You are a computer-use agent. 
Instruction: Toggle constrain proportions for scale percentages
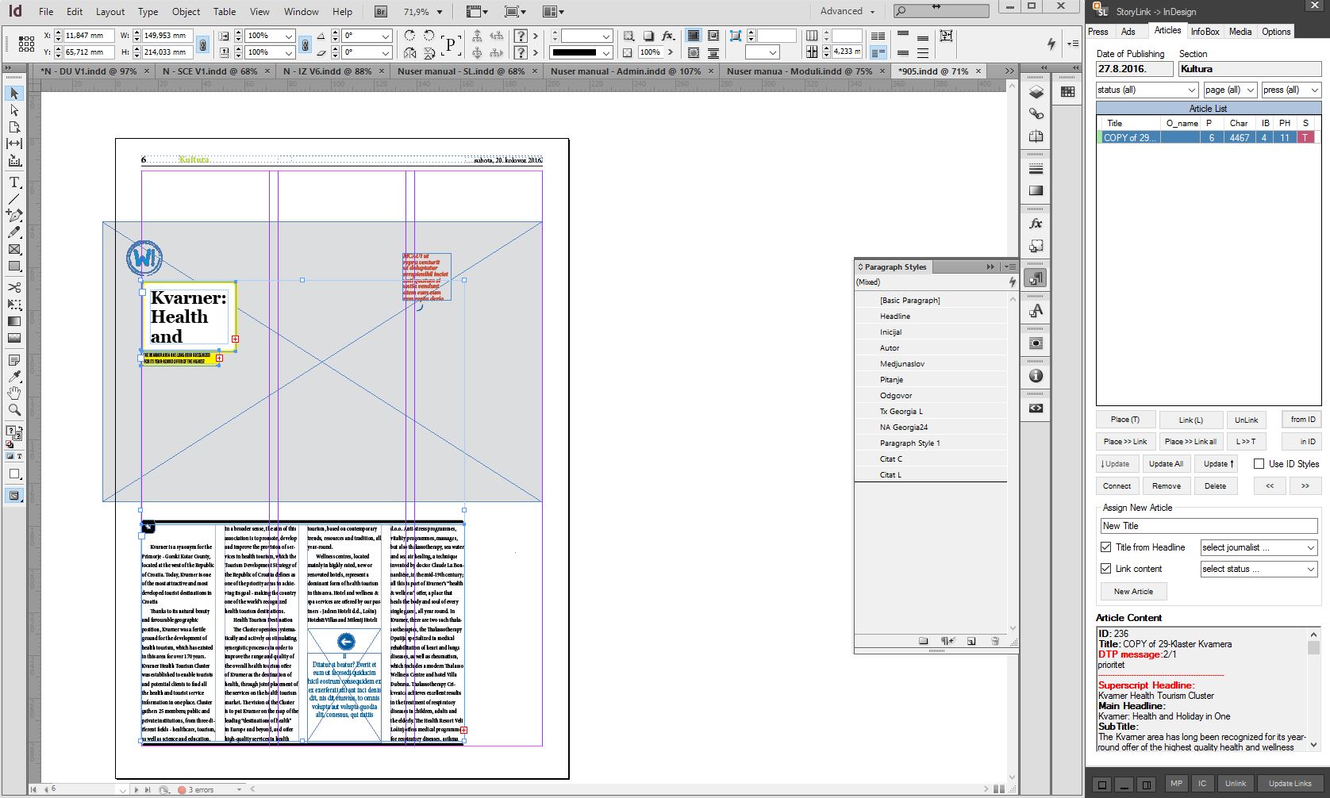tap(305, 44)
